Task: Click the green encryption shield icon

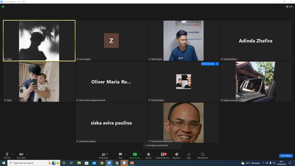Action: click(3, 6)
